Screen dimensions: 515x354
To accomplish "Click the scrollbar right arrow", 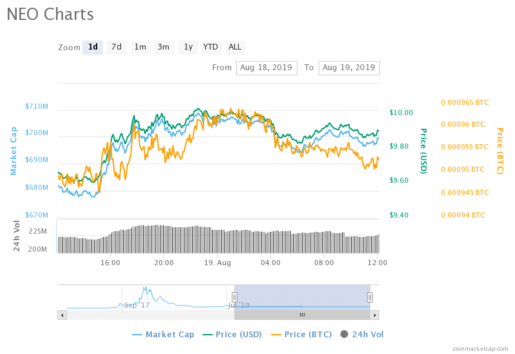I will click(x=375, y=315).
